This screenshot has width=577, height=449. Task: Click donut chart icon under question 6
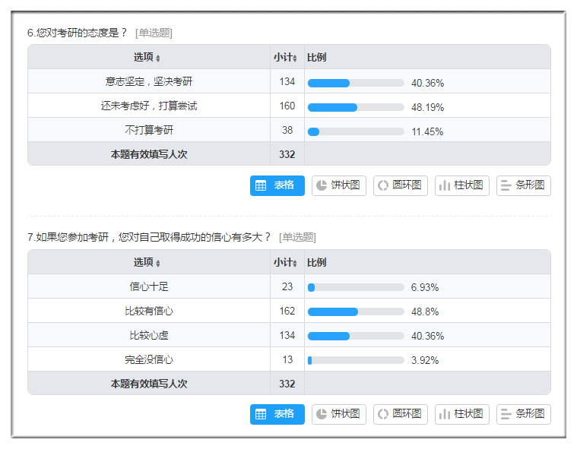383,185
